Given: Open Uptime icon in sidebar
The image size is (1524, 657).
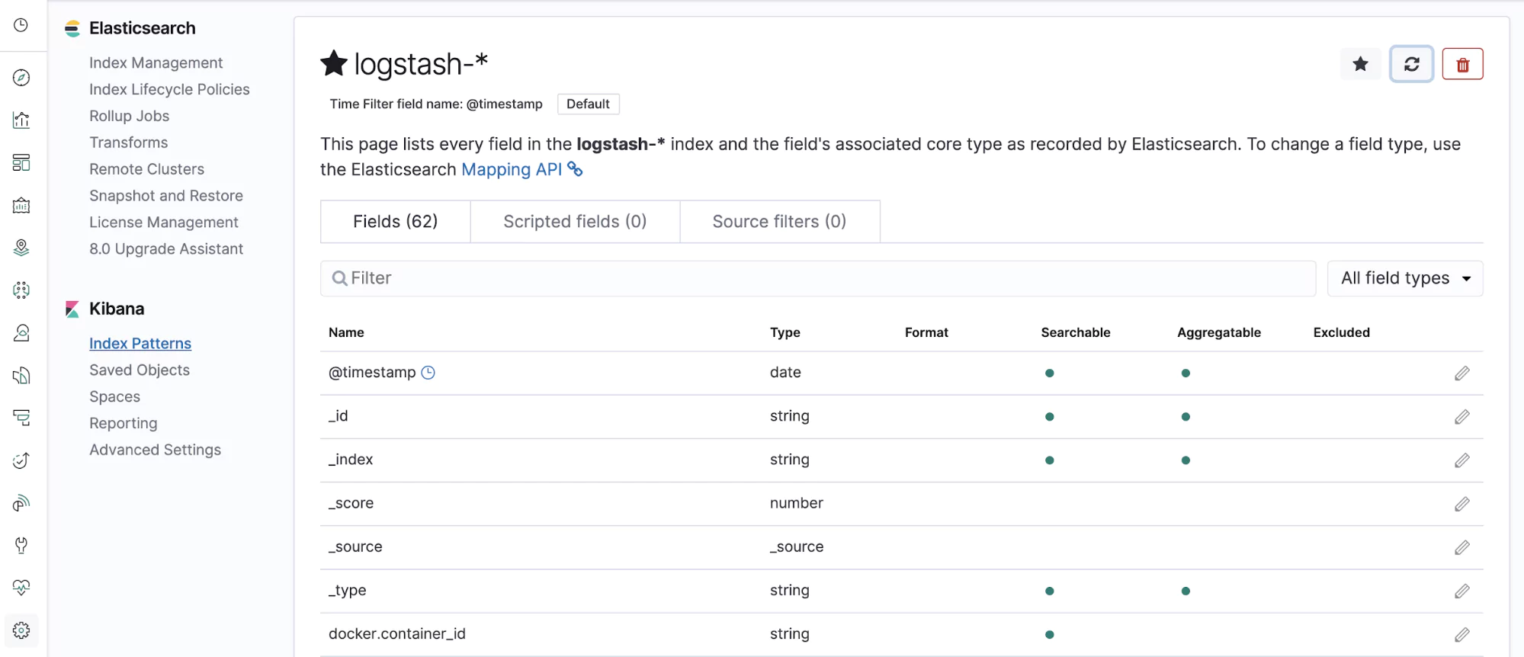Looking at the screenshot, I should [21, 460].
